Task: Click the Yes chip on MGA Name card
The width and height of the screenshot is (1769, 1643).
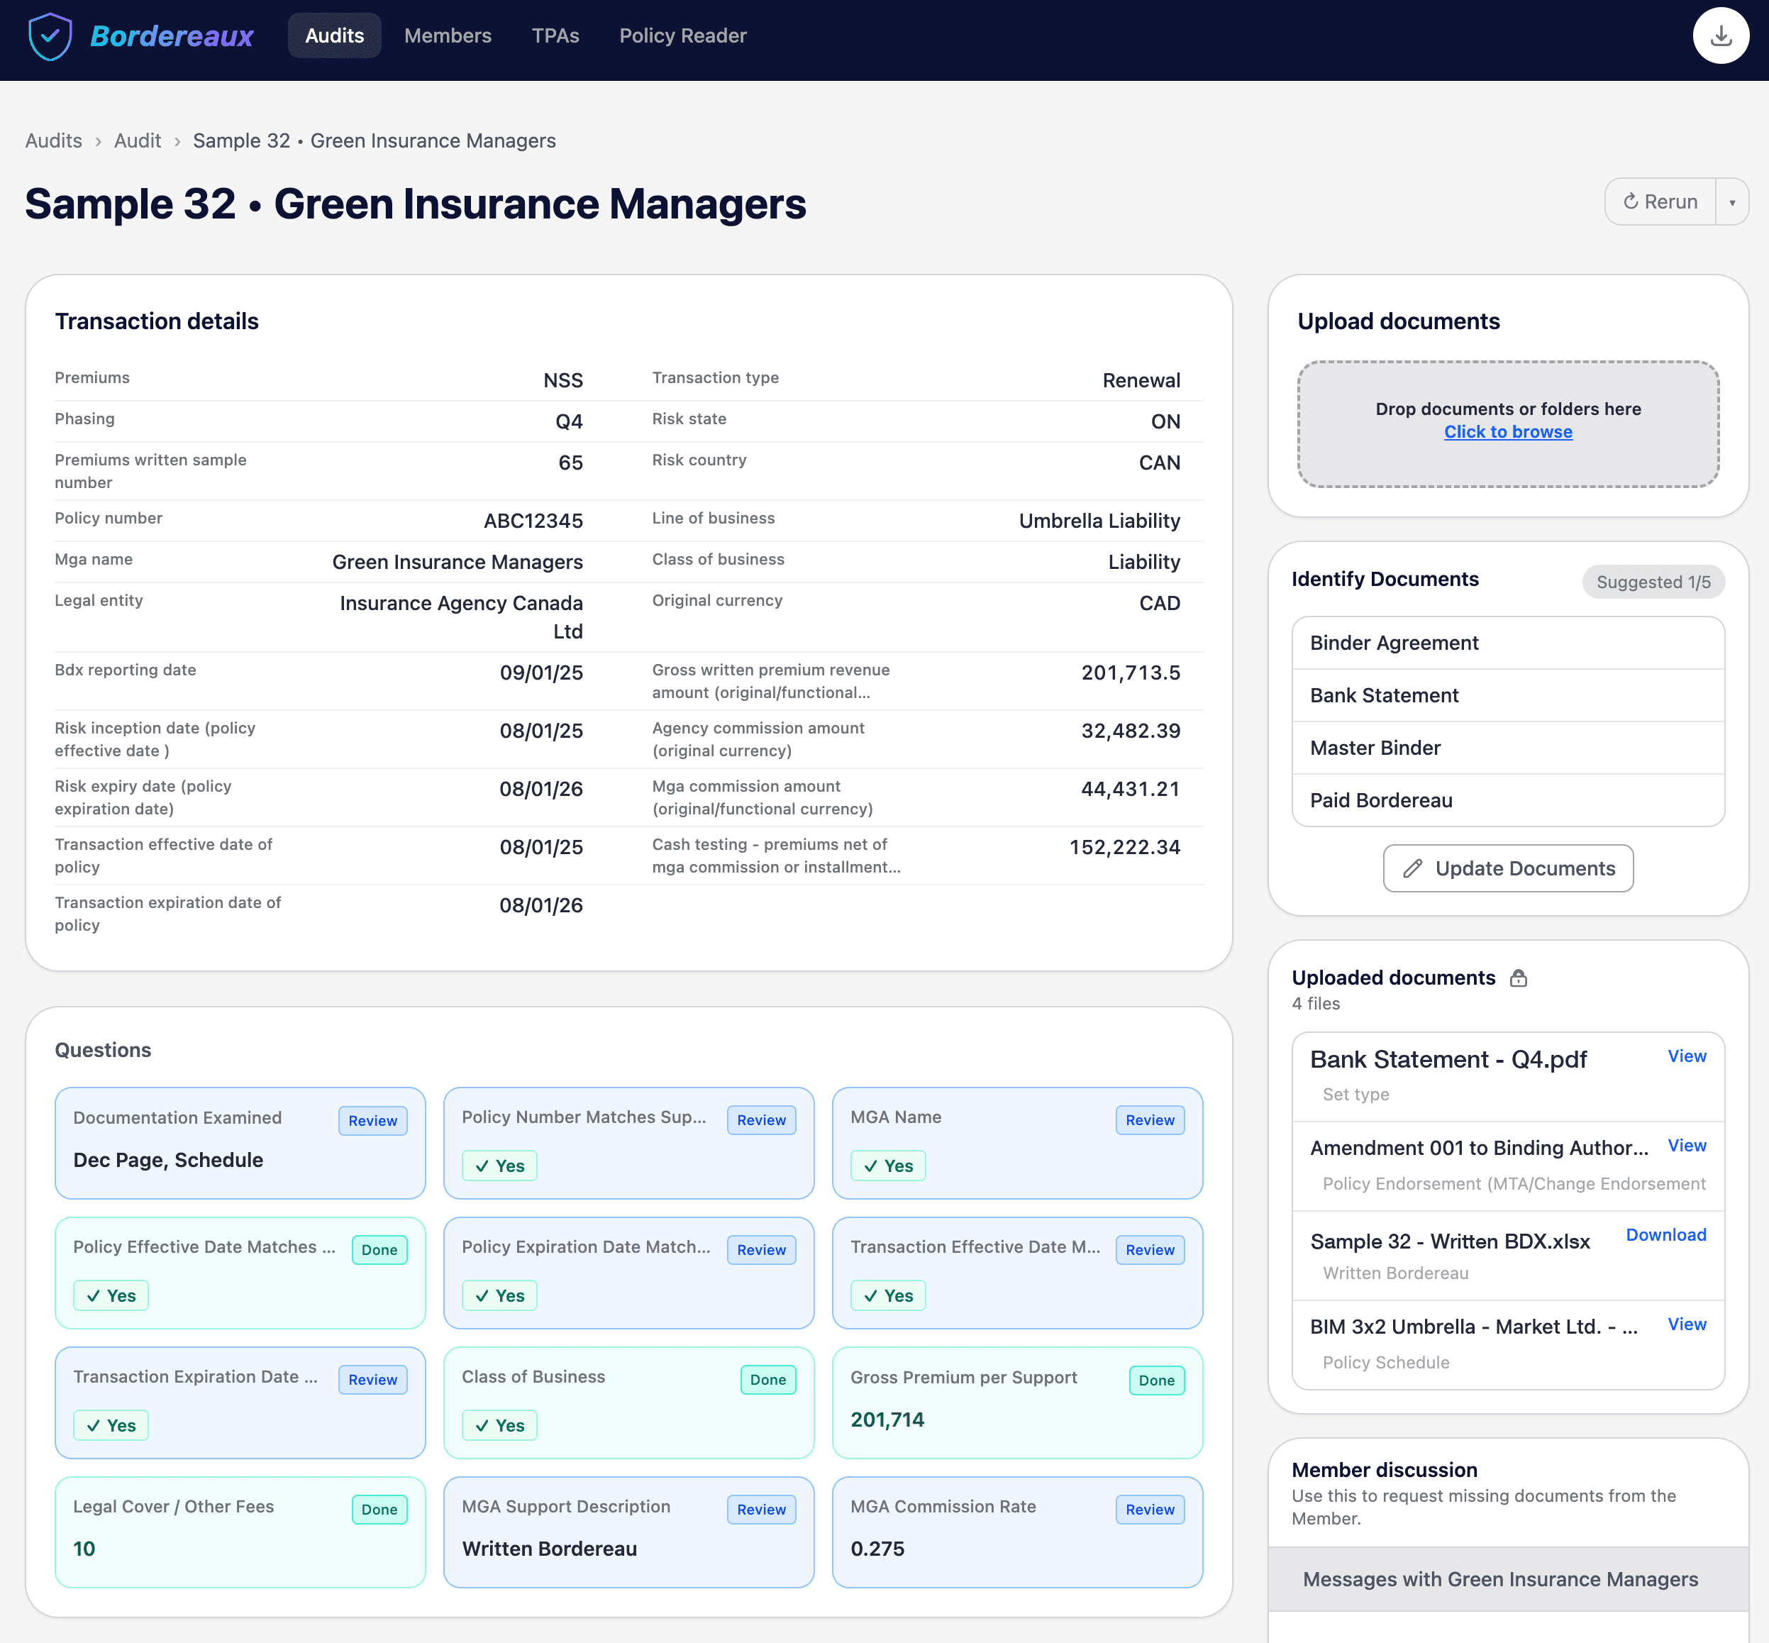Action: point(887,1166)
